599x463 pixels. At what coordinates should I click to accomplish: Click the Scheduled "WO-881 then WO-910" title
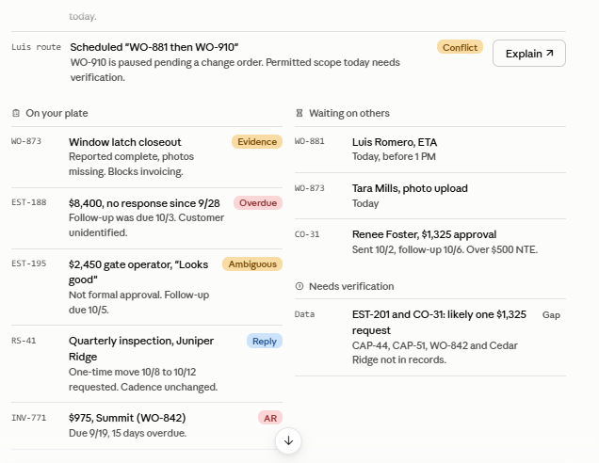(x=154, y=47)
